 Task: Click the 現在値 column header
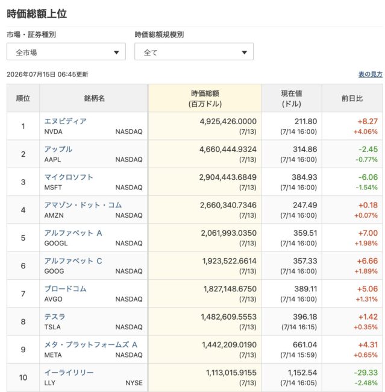[292, 98]
